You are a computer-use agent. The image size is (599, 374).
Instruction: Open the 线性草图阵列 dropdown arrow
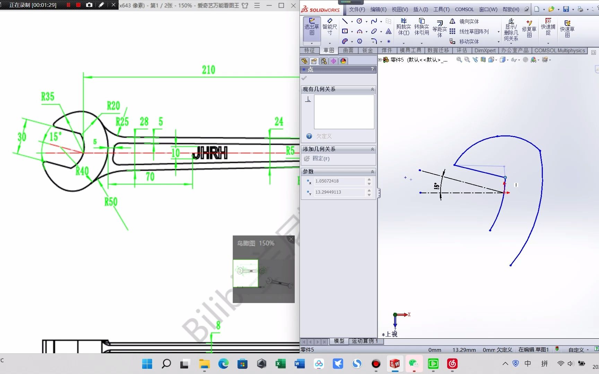[498, 32]
